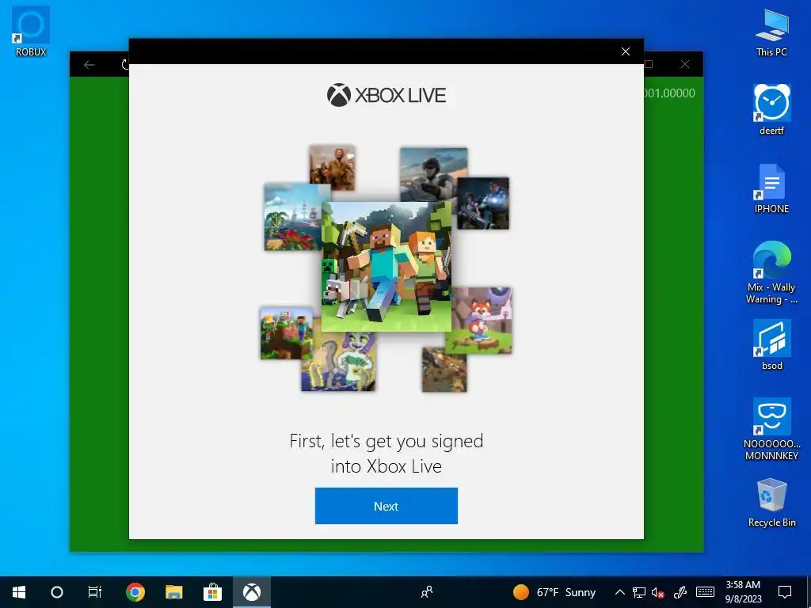Select the bsod desktop shortcut
811x608 pixels.
pos(771,345)
